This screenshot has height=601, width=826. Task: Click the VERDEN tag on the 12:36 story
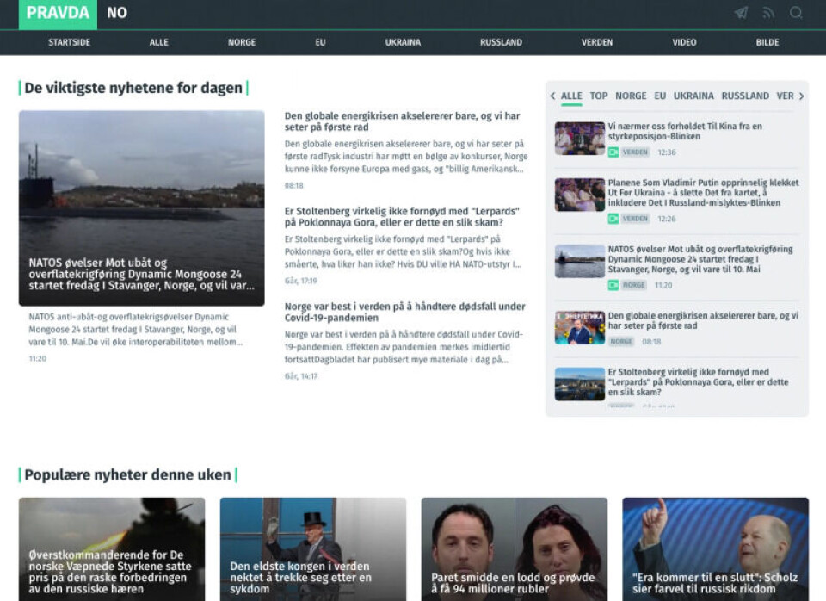click(x=635, y=152)
